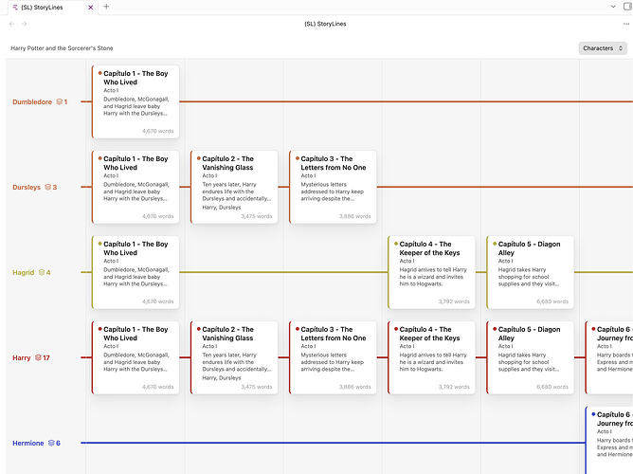633x474 pixels.
Task: Click the blue dot on Hermione's Capítulo 6
Action: (593, 414)
